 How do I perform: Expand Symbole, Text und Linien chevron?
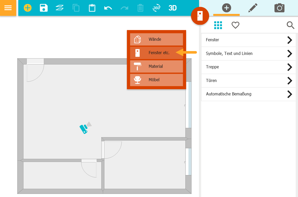point(290,54)
